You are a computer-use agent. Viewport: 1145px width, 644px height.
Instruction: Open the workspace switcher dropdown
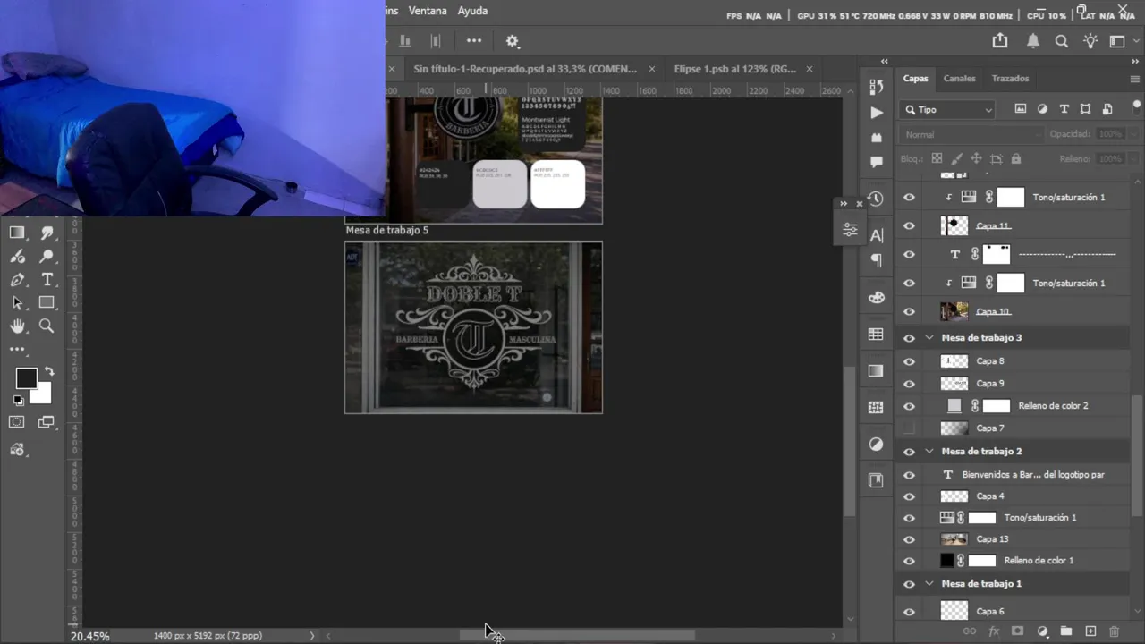click(x=1118, y=41)
